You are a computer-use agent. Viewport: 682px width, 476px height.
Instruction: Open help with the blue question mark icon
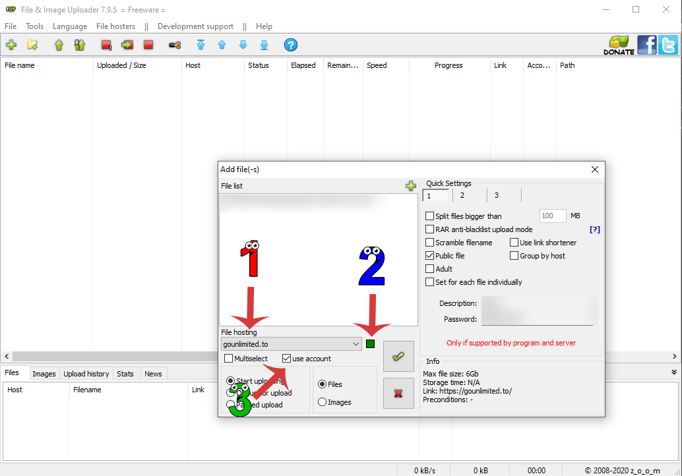(x=291, y=45)
